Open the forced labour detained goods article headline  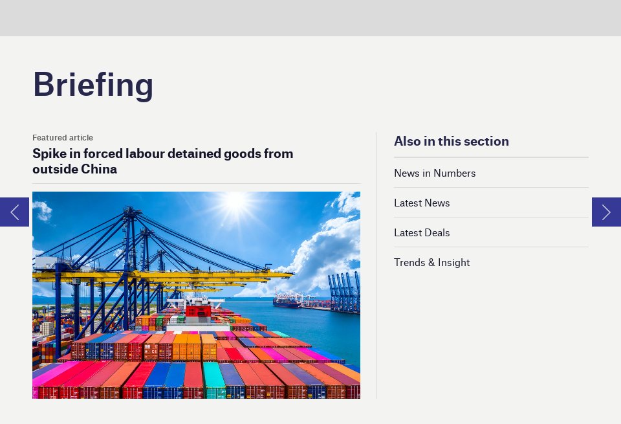click(x=162, y=161)
